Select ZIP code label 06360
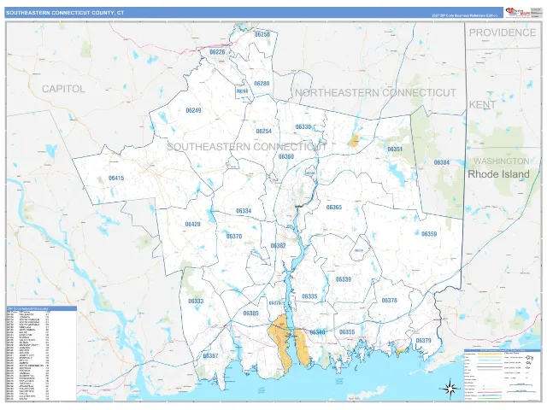547x410 pixels. tap(286, 156)
